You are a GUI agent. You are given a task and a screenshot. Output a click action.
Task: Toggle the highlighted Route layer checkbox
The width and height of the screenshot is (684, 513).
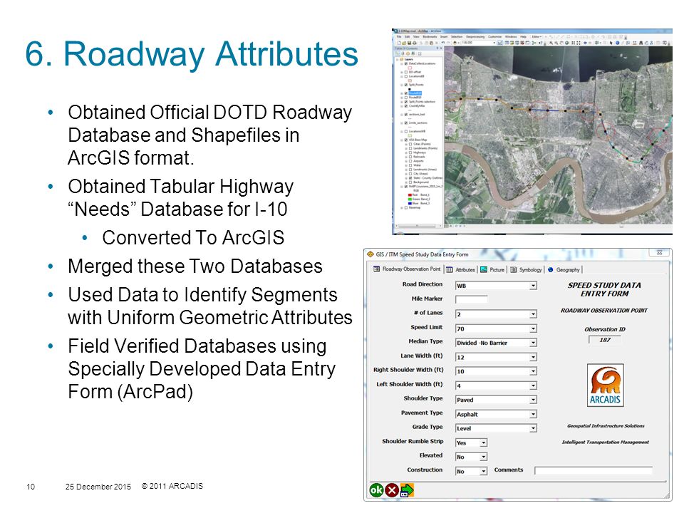point(406,93)
